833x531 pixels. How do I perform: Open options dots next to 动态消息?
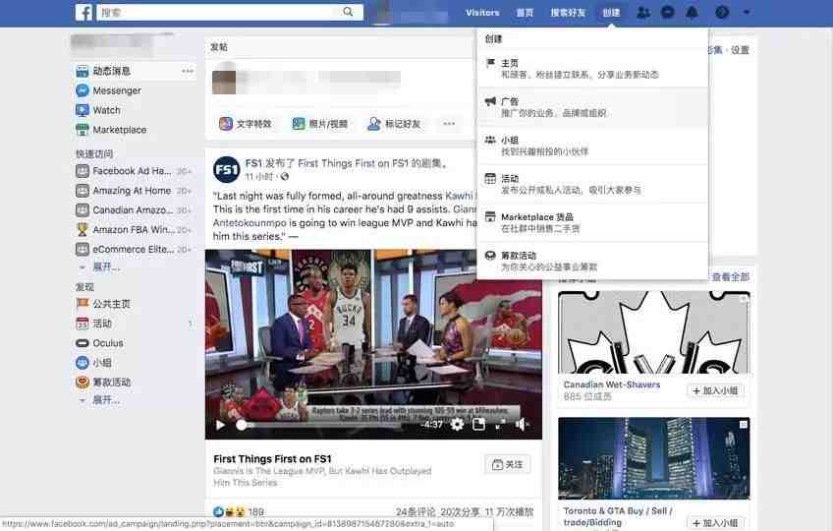tap(188, 71)
